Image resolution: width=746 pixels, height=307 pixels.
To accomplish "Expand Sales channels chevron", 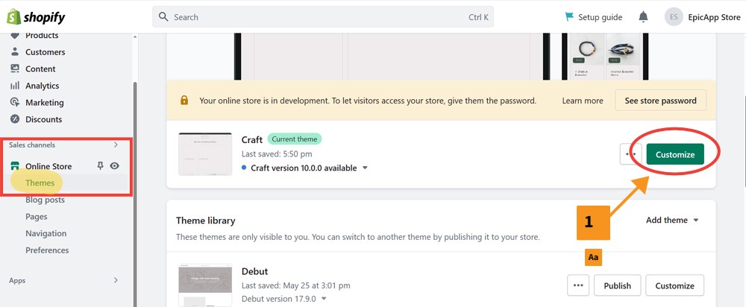I will point(116,145).
